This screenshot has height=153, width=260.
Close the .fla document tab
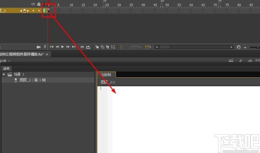click(47, 54)
